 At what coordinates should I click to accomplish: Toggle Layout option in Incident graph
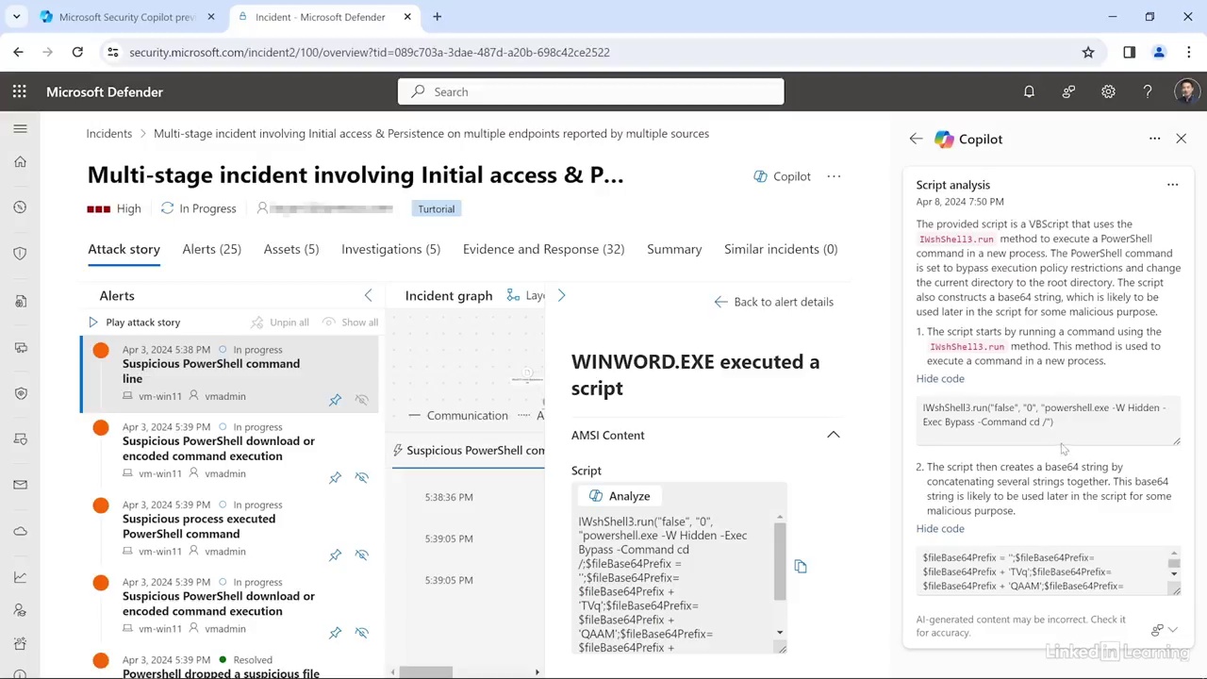(525, 295)
